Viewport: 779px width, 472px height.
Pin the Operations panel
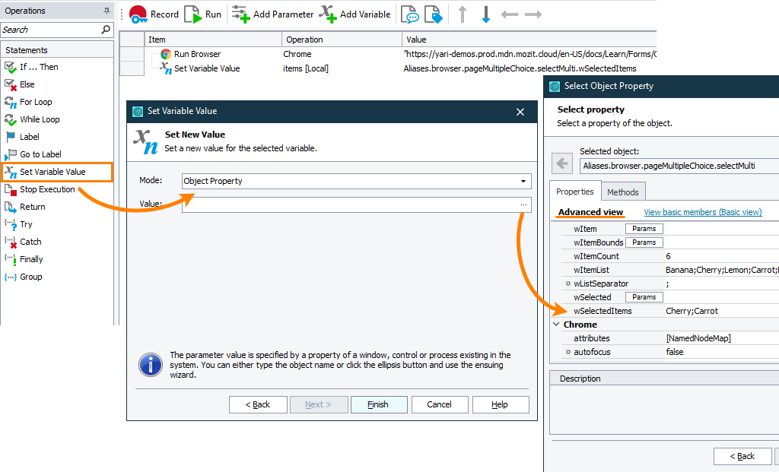coord(107,11)
